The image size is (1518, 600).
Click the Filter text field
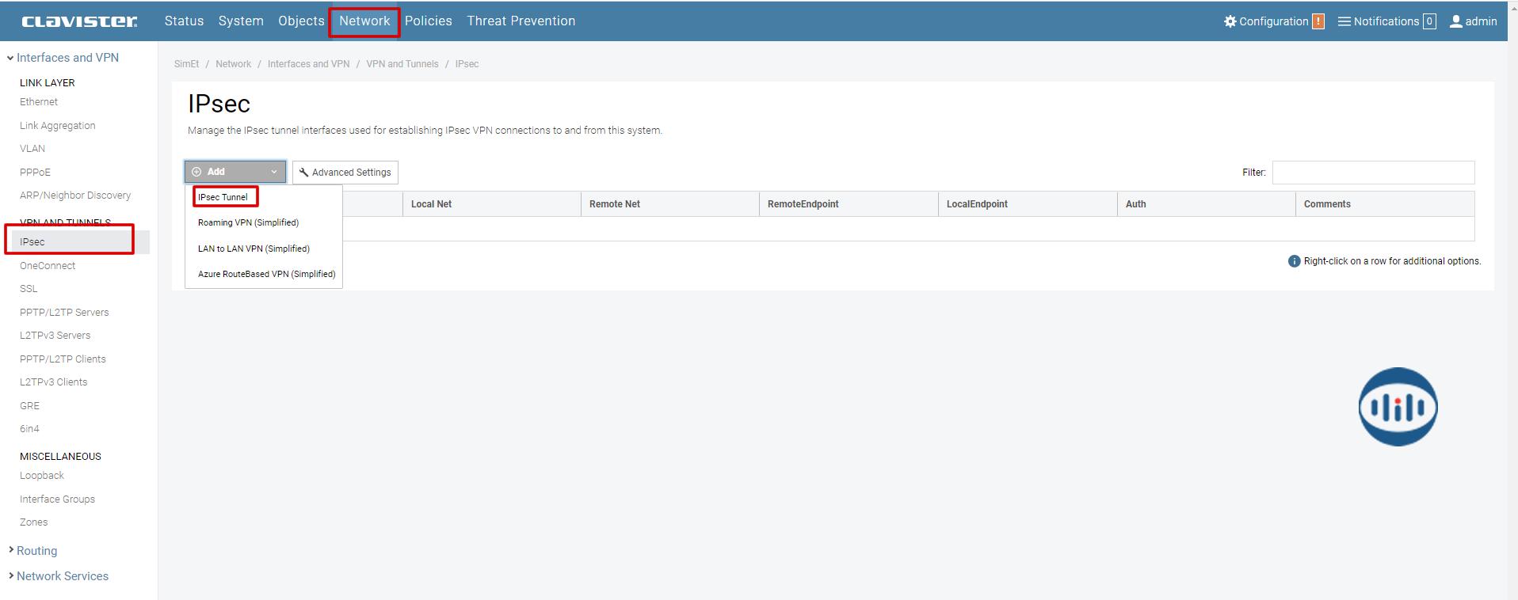coord(1373,173)
